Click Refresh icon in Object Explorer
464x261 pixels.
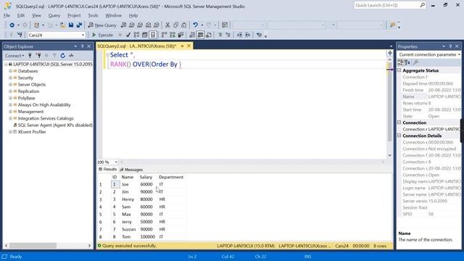pyautogui.click(x=63, y=56)
